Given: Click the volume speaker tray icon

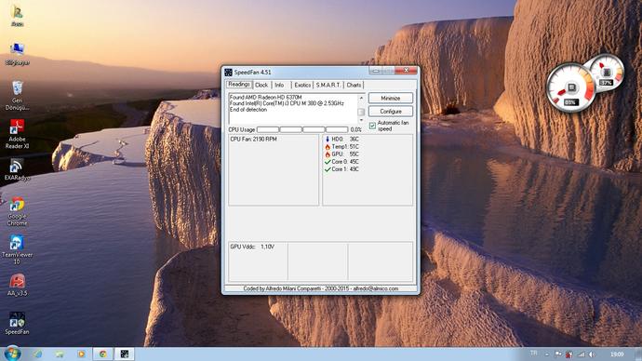Looking at the screenshot, I should coord(592,354).
